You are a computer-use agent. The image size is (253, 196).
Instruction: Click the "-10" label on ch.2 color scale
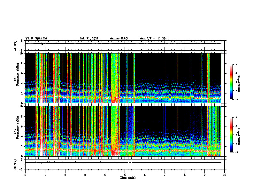[x=236, y=152]
